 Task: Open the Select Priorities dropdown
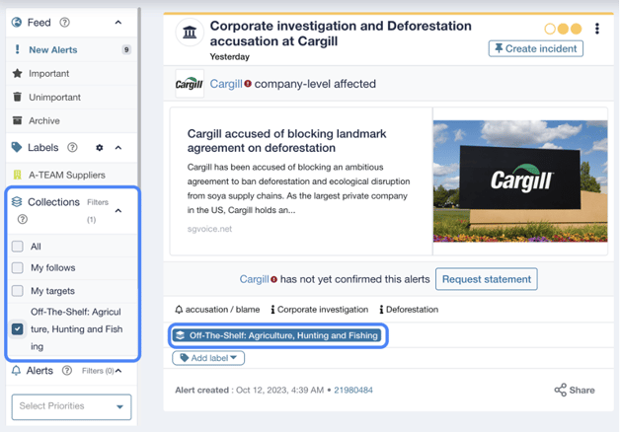coord(71,406)
